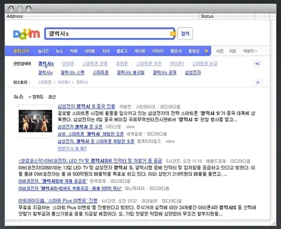Click related search 갤럭시s 공개
281x229 pixels.
click(165, 73)
